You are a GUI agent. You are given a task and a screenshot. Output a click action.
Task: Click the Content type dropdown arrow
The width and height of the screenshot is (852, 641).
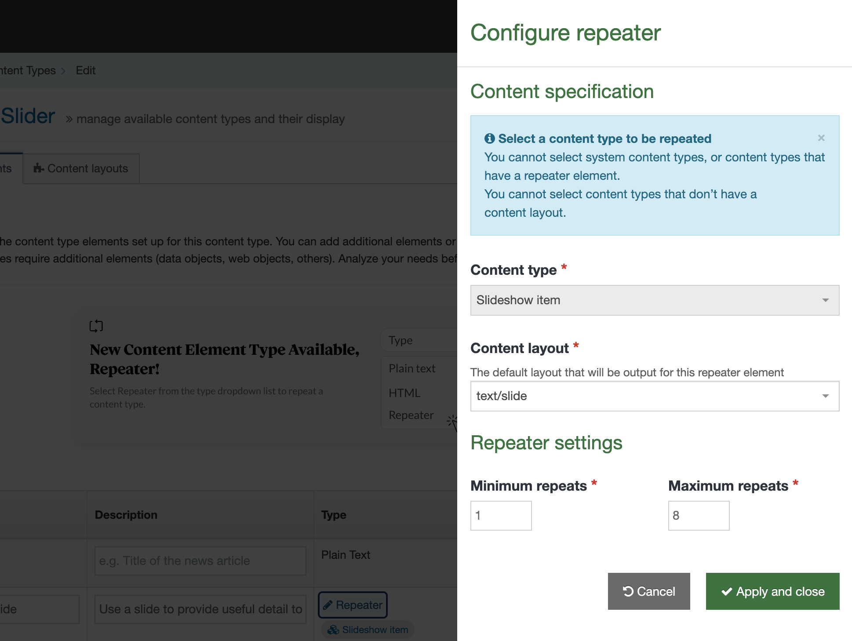coord(825,300)
